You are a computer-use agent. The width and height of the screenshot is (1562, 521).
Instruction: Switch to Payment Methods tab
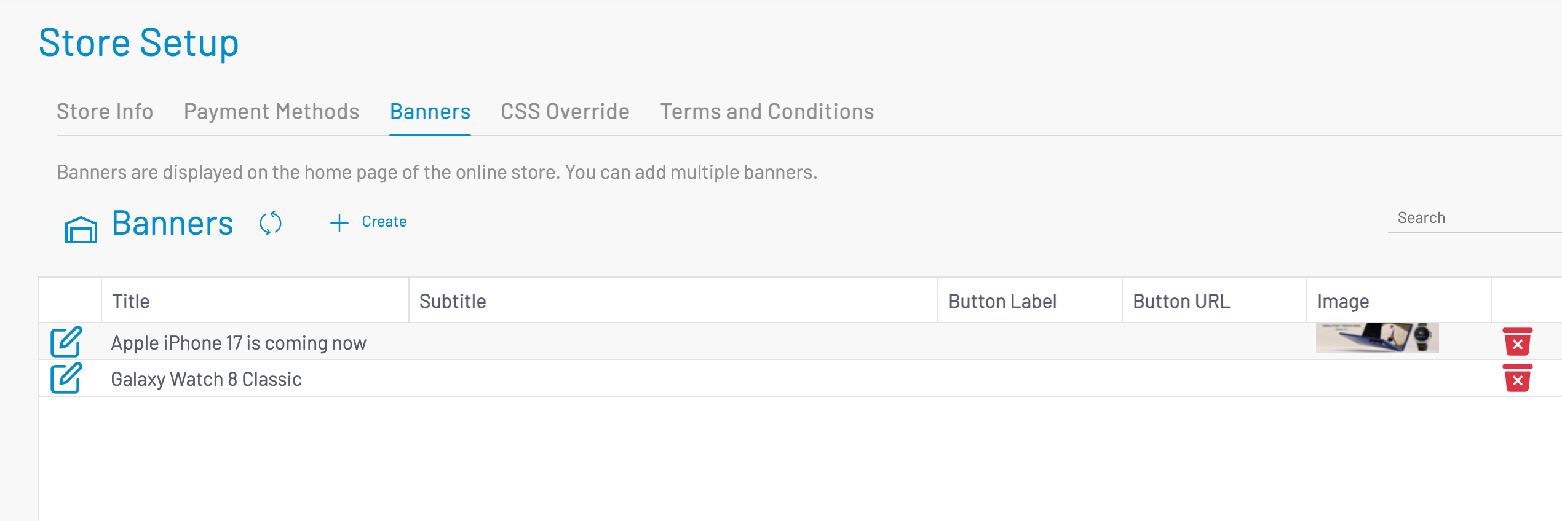(271, 112)
